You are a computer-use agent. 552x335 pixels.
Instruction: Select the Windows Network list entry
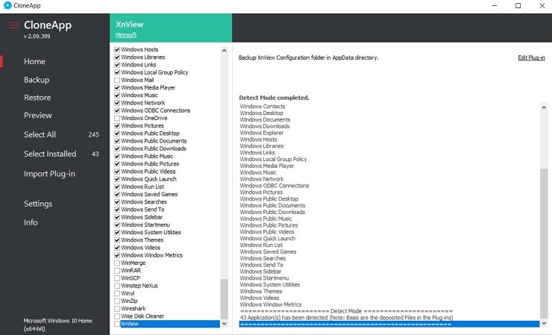pyautogui.click(x=143, y=103)
